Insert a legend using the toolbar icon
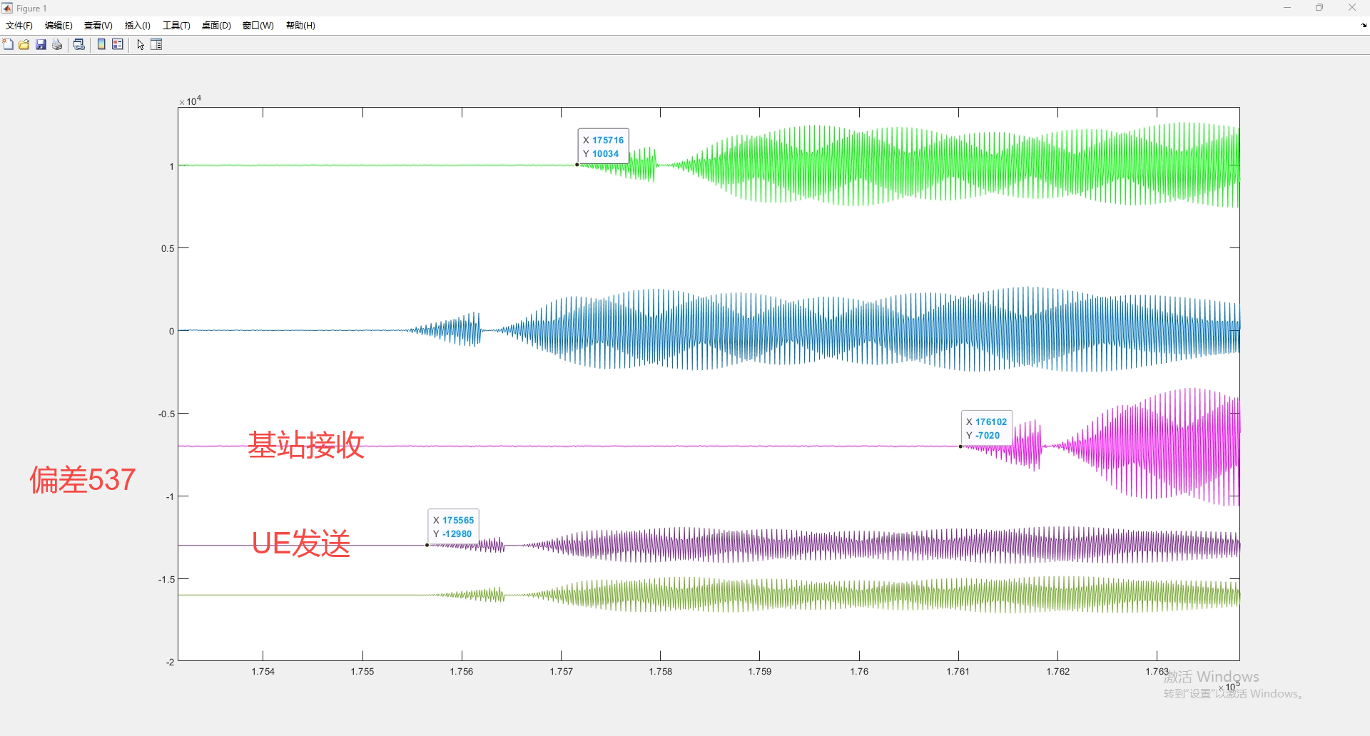The height and width of the screenshot is (736, 1370). [x=118, y=45]
